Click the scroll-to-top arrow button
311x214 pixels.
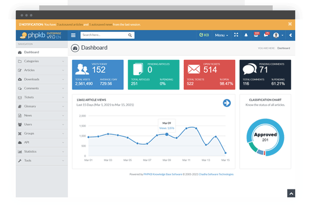tap(291, 193)
